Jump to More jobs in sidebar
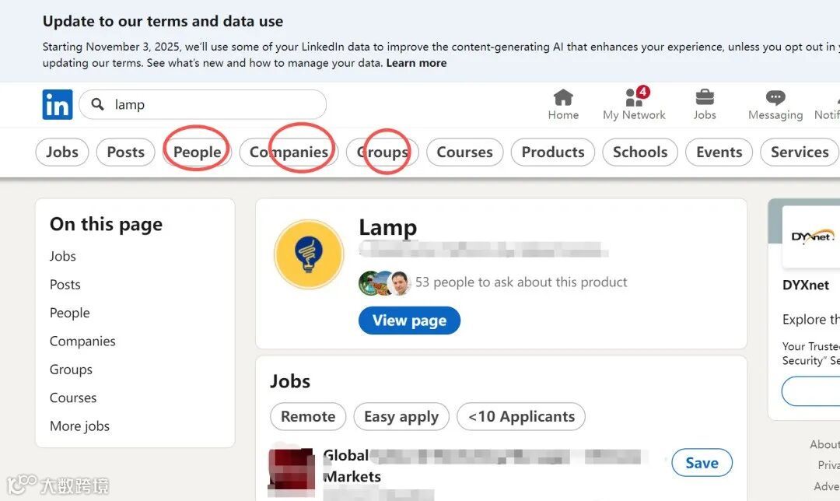This screenshot has width=840, height=501. [79, 426]
